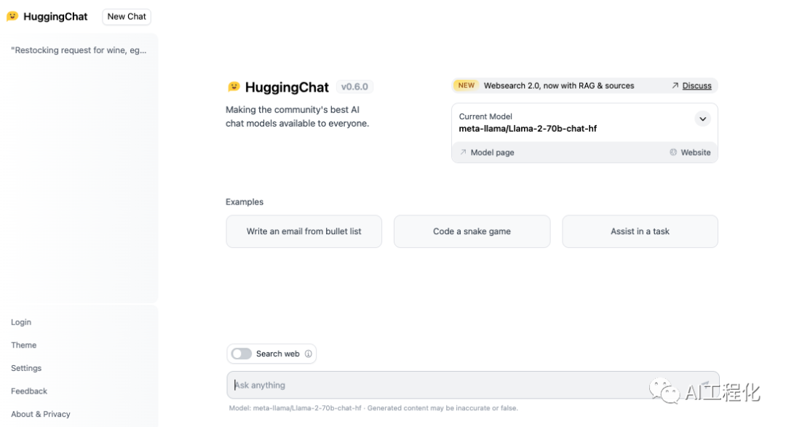Select the 'Write an email from bullet list' example
This screenshot has height=427, width=786.
(x=303, y=231)
